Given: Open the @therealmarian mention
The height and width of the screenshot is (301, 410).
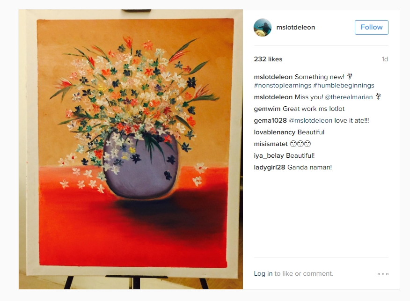Looking at the screenshot, I should coord(349,97).
